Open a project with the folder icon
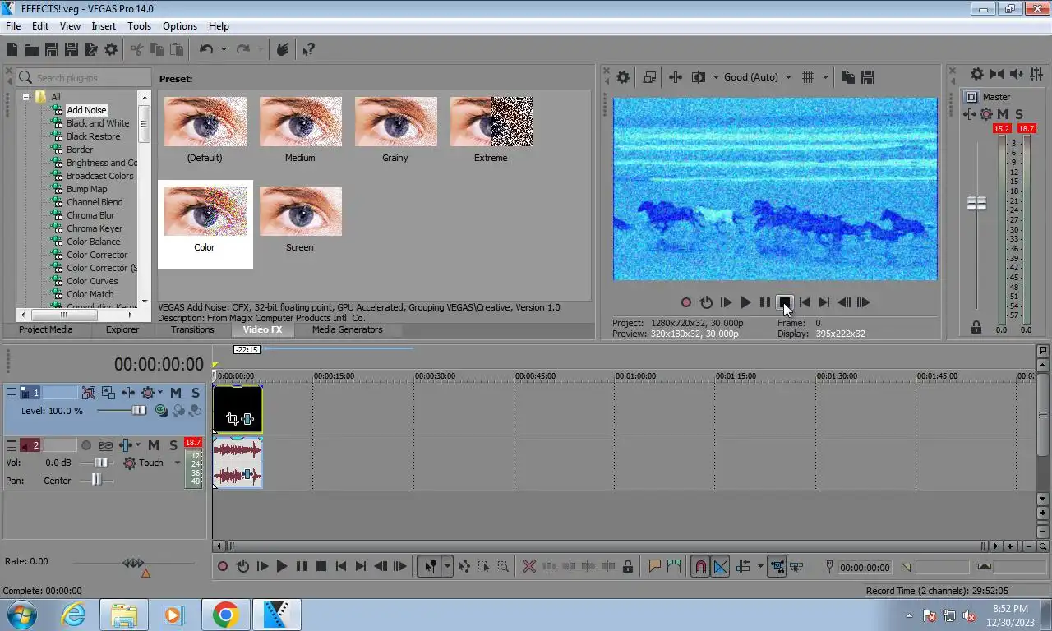 tap(32, 50)
